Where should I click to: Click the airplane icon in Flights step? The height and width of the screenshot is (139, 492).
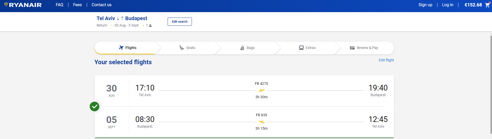tap(121, 48)
